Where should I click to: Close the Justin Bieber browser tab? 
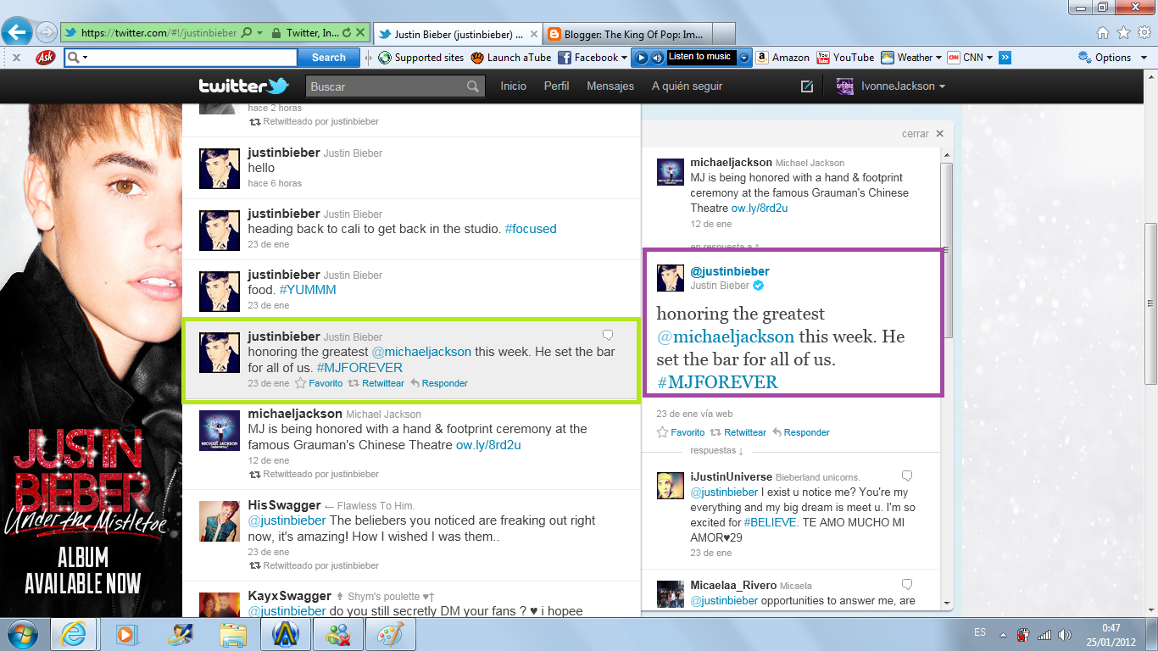533,34
